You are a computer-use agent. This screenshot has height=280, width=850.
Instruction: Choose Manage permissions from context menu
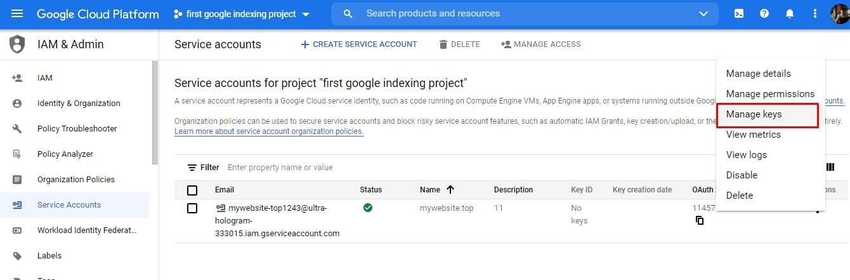click(770, 94)
